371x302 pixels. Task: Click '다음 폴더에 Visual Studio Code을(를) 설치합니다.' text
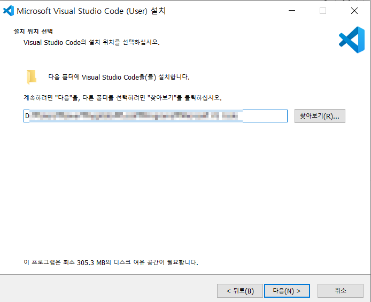119,77
